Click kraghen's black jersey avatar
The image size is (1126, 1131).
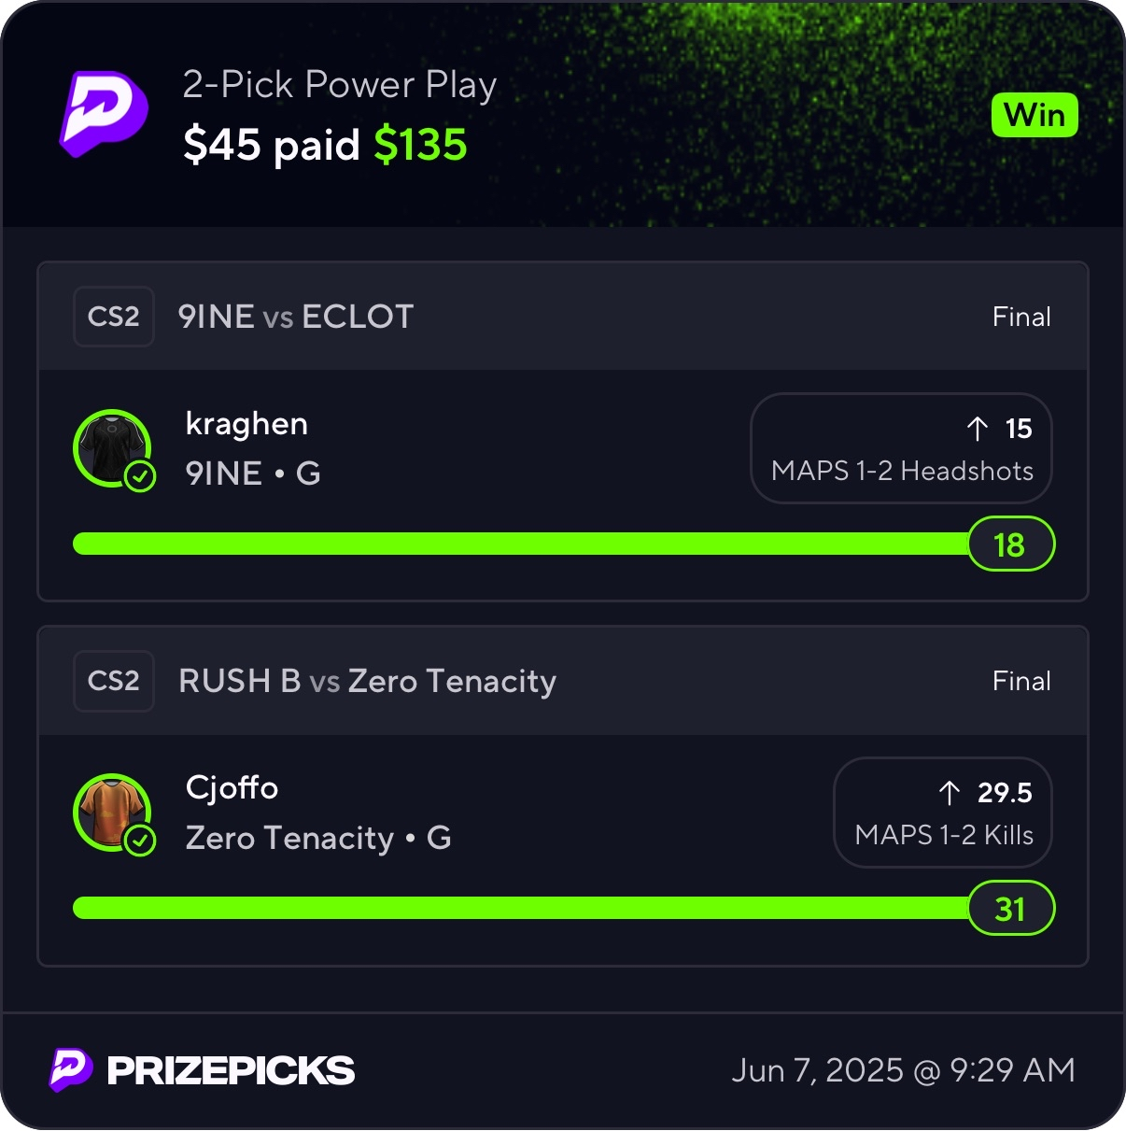(112, 447)
